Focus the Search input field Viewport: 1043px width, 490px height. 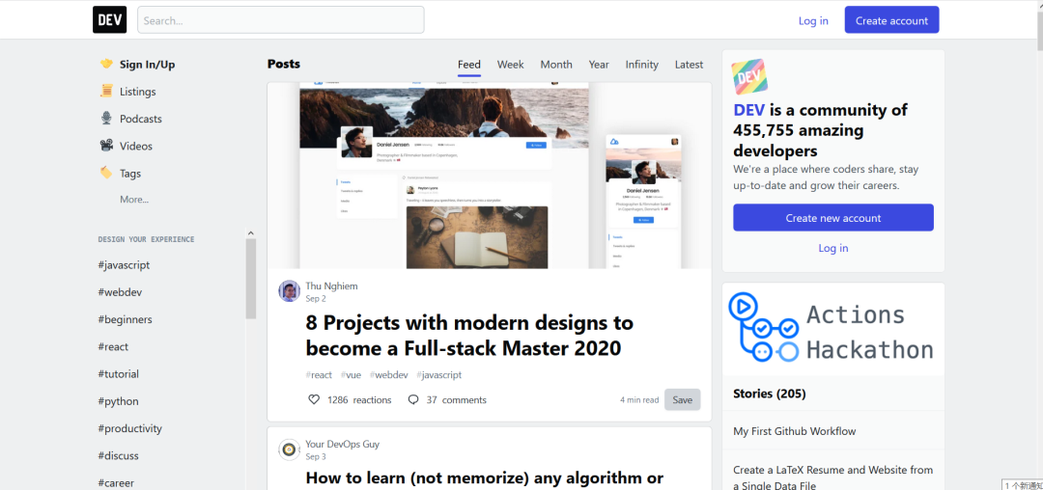tap(281, 20)
